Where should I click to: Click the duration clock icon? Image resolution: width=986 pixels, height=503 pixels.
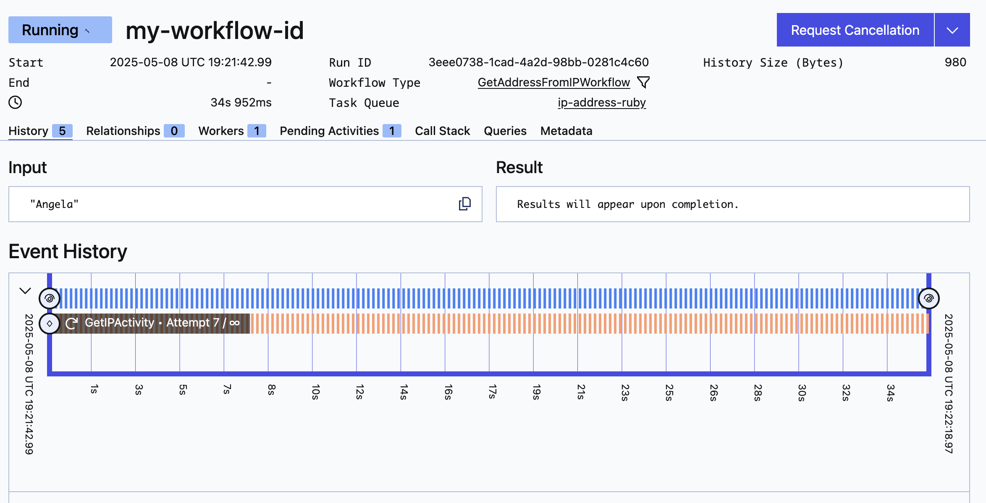pyautogui.click(x=15, y=102)
